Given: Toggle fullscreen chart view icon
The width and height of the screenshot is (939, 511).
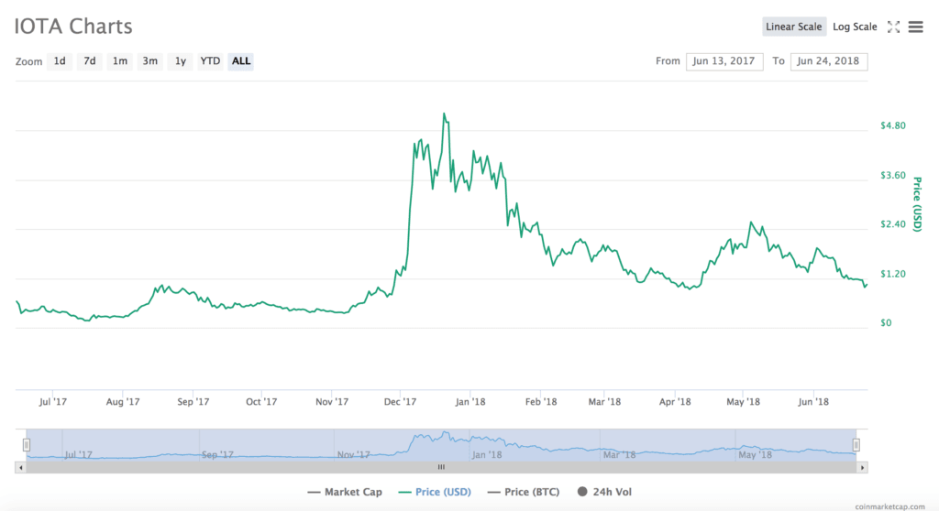Looking at the screenshot, I should [894, 27].
